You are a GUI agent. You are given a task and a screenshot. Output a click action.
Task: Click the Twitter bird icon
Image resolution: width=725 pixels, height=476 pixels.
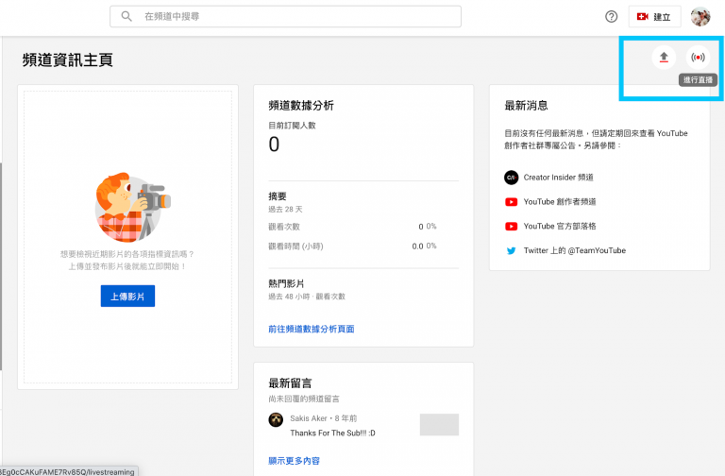(x=511, y=250)
